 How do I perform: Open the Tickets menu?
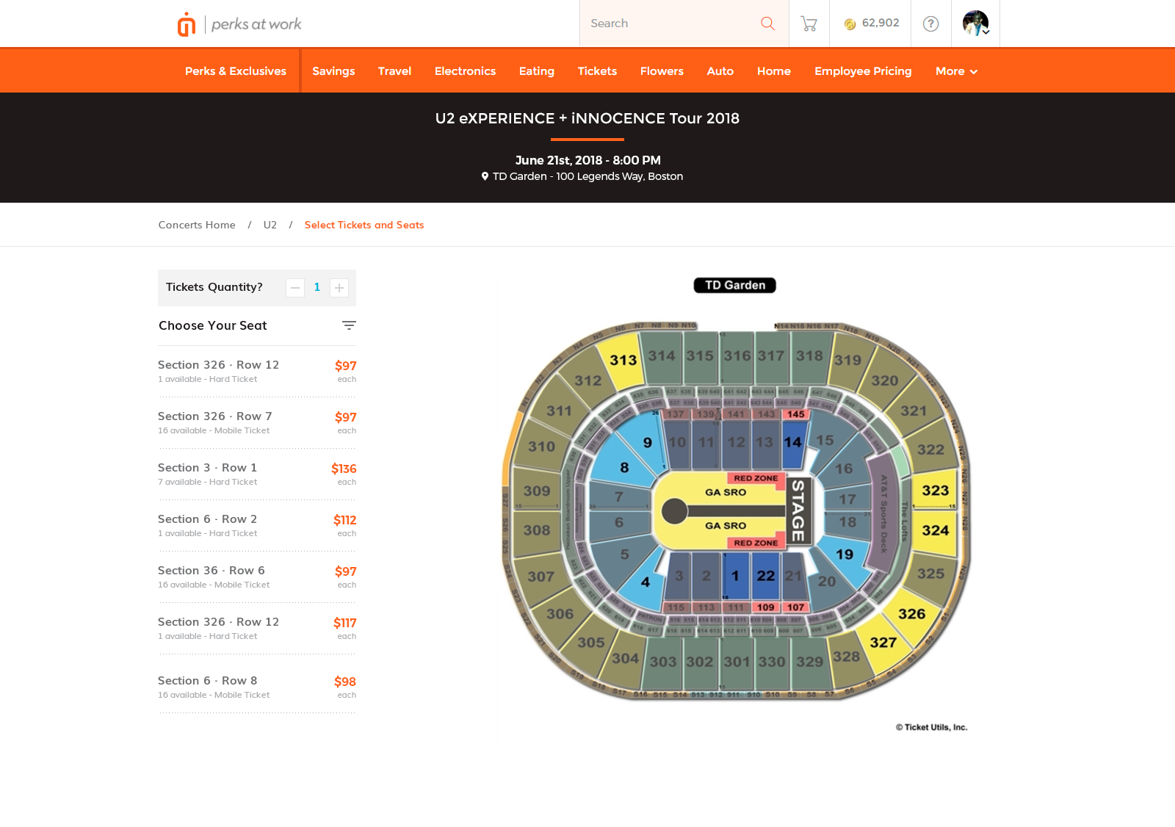597,71
